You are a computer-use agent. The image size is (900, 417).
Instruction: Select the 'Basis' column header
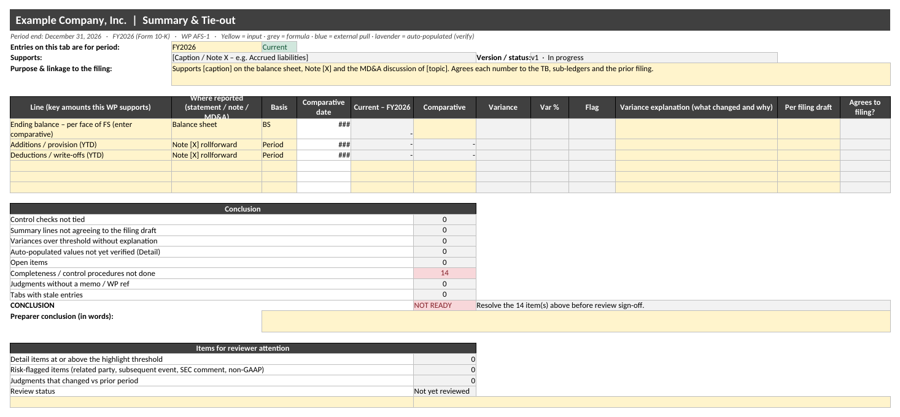pos(279,107)
